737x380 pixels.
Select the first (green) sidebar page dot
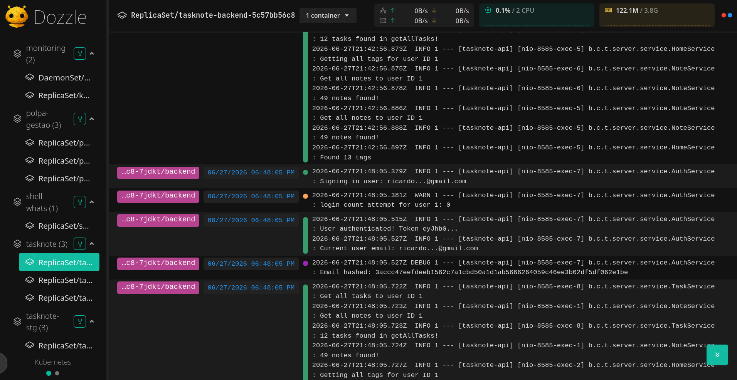pos(49,373)
